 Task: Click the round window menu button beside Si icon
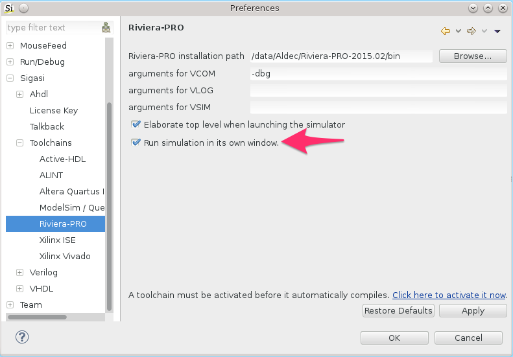click(23, 8)
